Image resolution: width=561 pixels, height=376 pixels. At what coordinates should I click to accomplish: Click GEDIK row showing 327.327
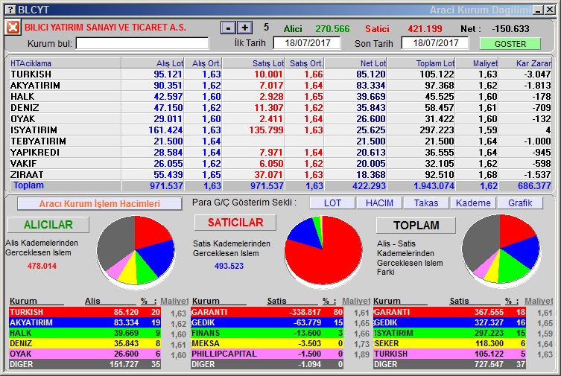tap(449, 322)
